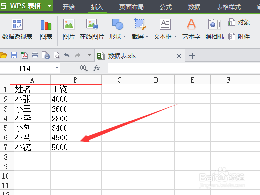
Task: Click the formula bar zoom magnifier icon
Action: pyautogui.click(x=84, y=68)
